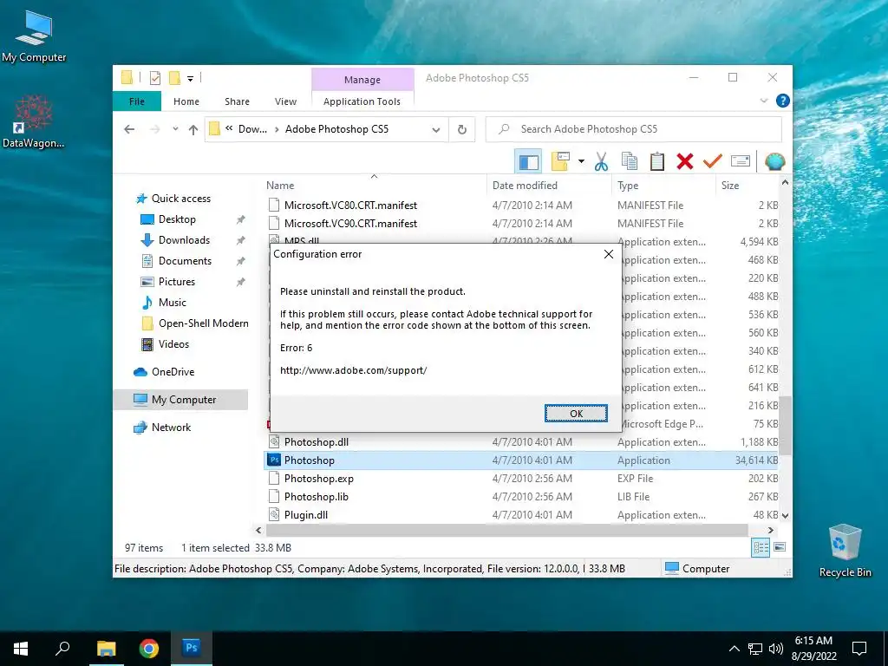Image resolution: width=888 pixels, height=666 pixels.
Task: Select the Photoshop.exp file
Action: point(521,479)
